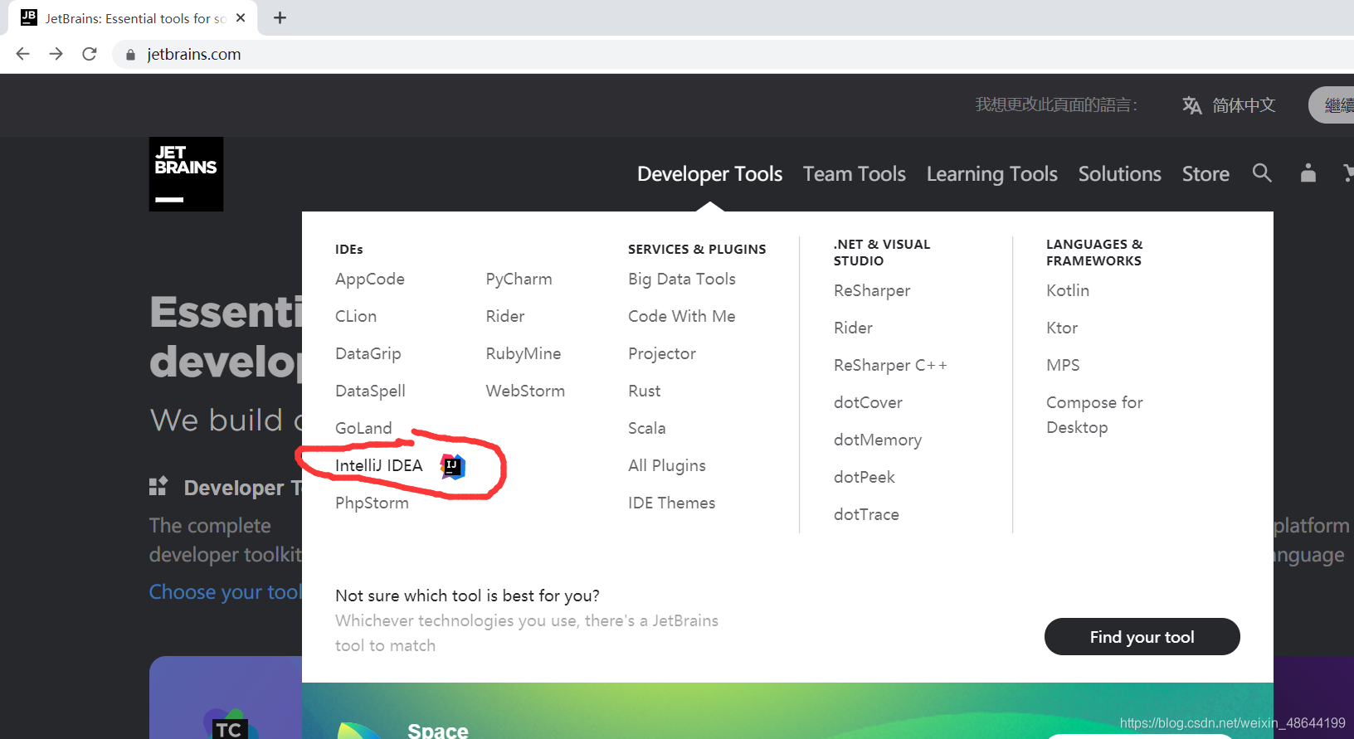The height and width of the screenshot is (739, 1354).
Task: Open Rider under .NET & Visual Studio
Action: point(853,328)
